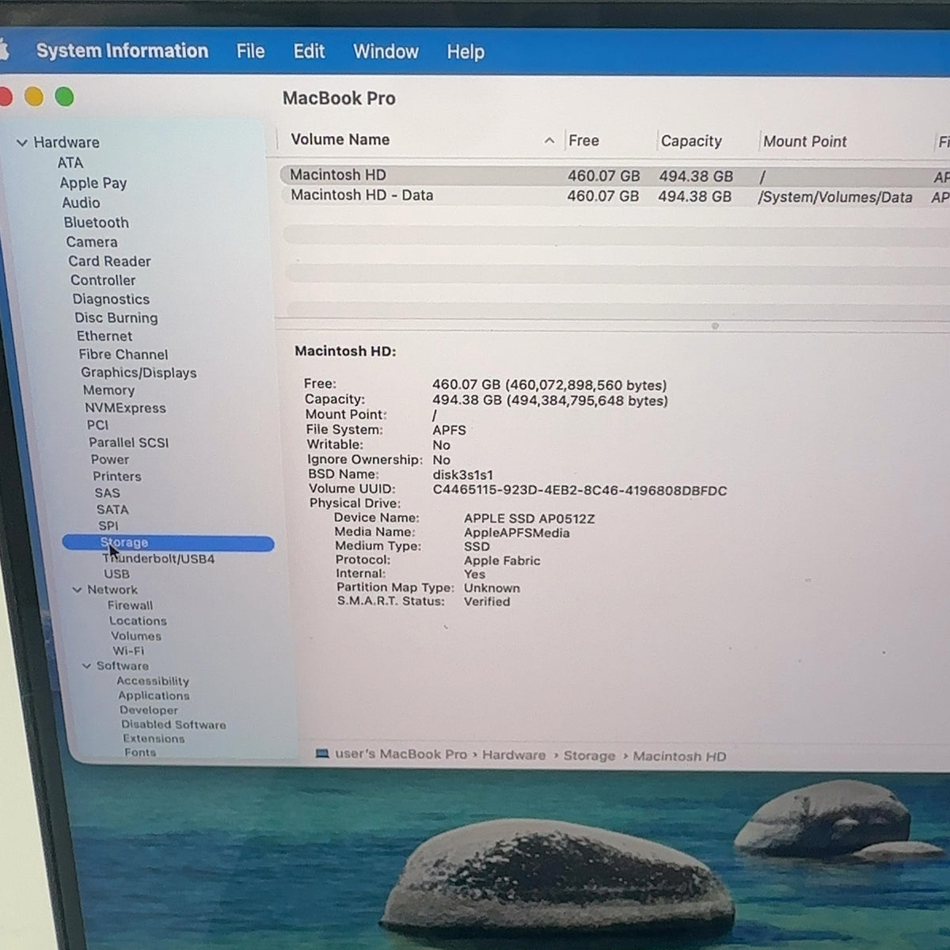Select the Macintosh HD - Data volume row
This screenshot has width=950, height=950.
(x=614, y=196)
